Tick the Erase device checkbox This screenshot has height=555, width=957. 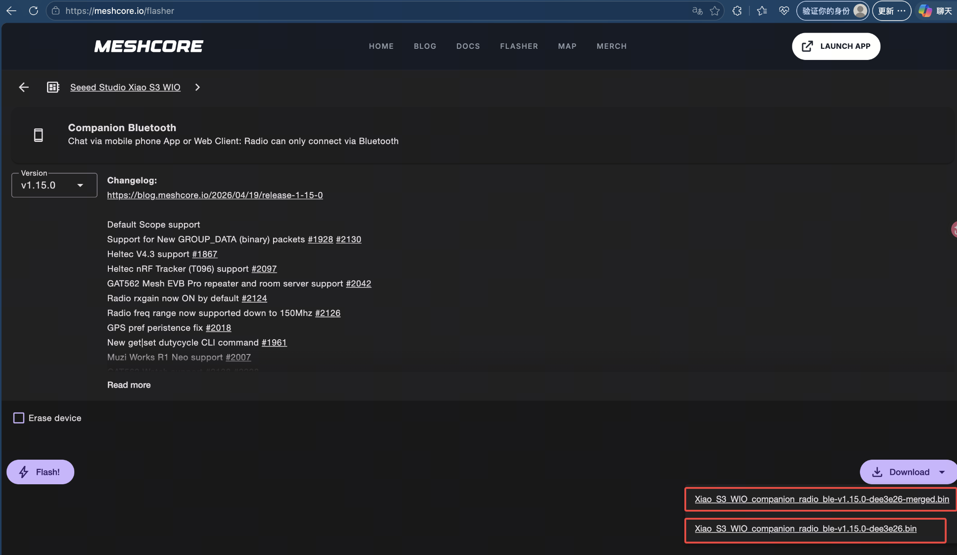click(19, 418)
